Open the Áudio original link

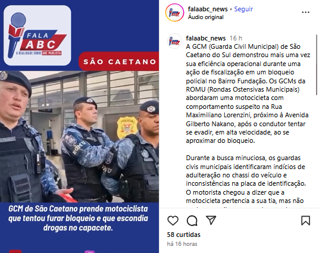click(206, 17)
